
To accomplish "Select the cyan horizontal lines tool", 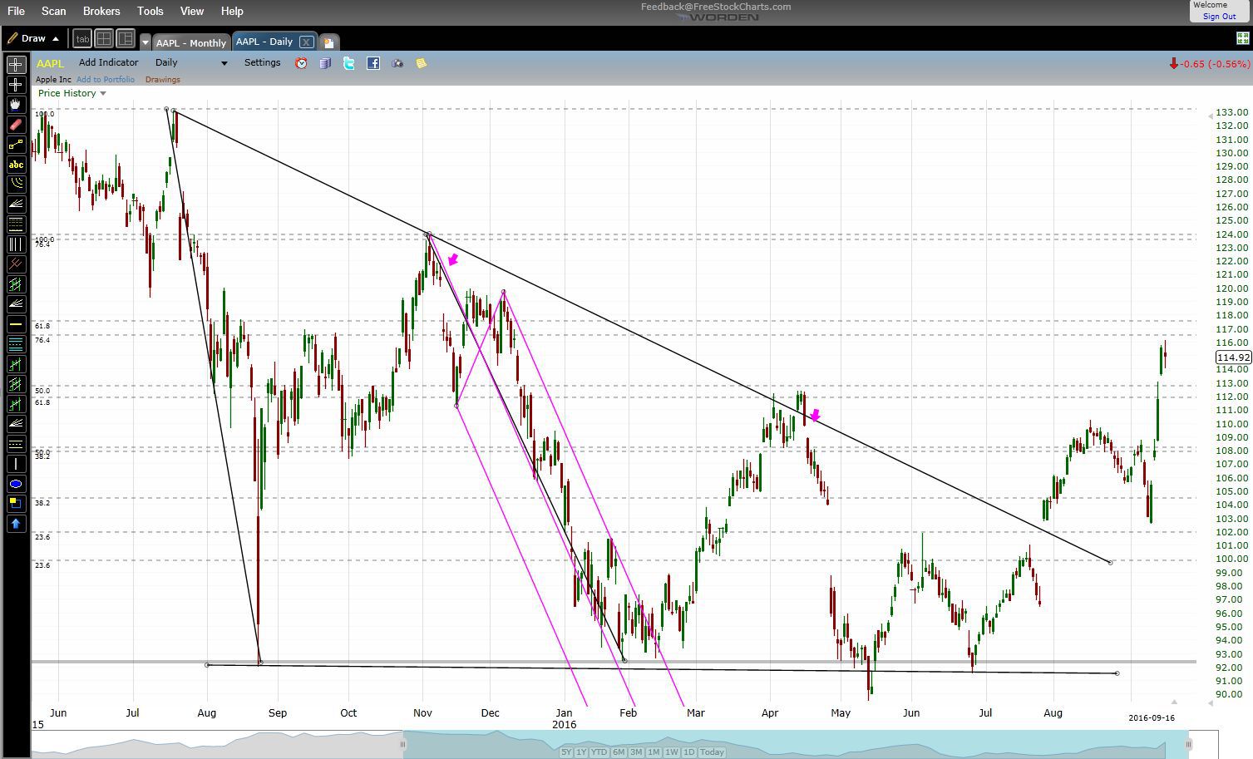I will [x=15, y=344].
